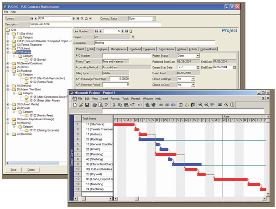
Task: Open the Closed to Billings dropdown
Action: coord(193,79)
